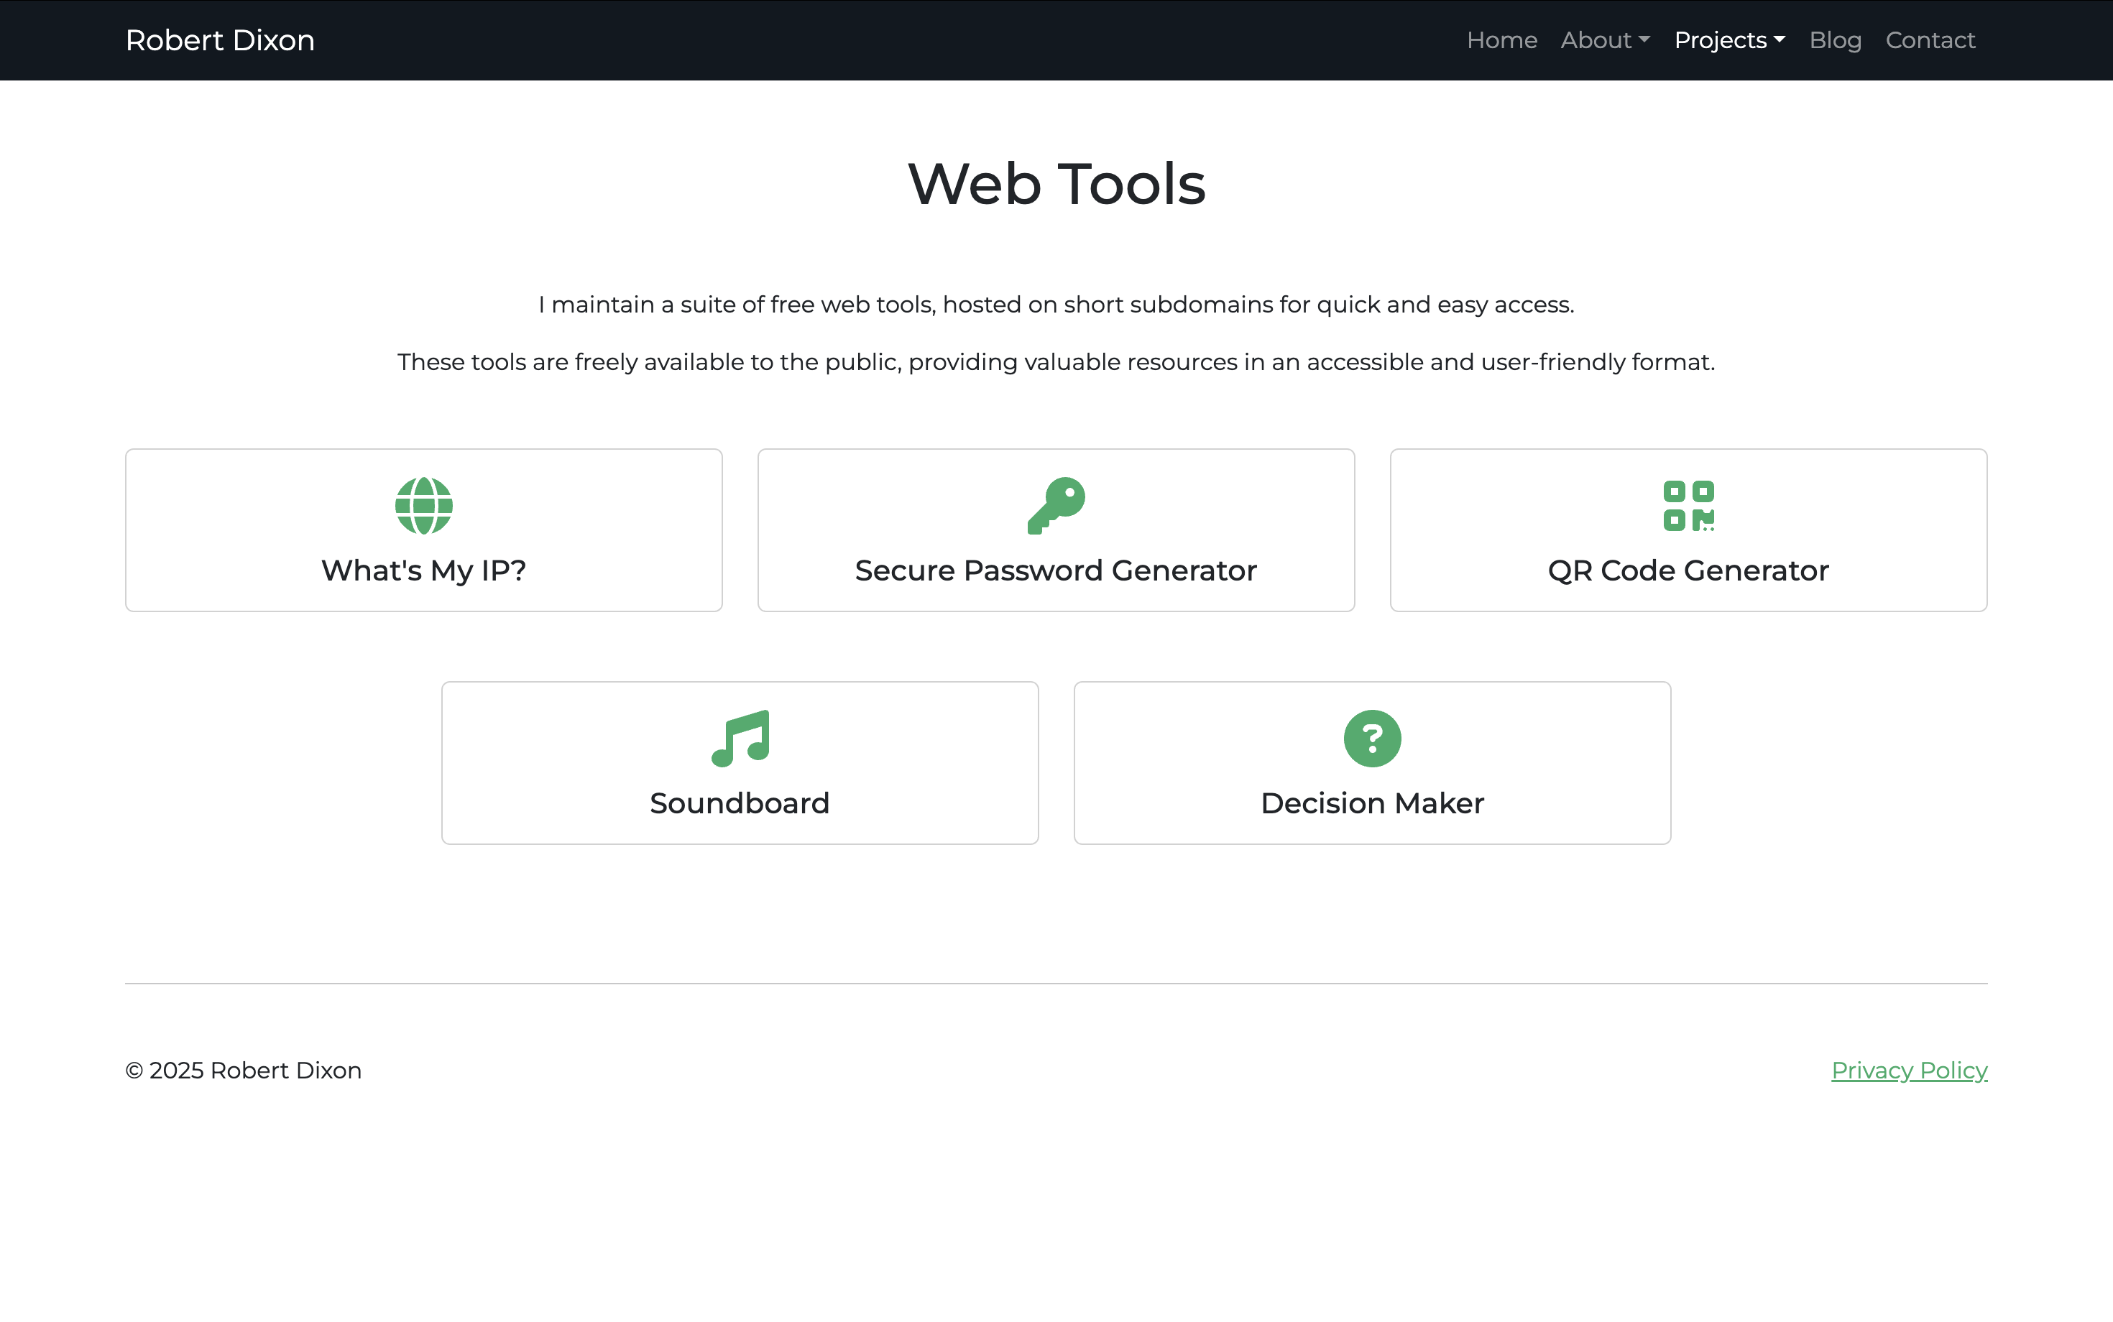Click the © 2025 Robert Dixon footer text
The width and height of the screenshot is (2113, 1322).
[243, 1071]
